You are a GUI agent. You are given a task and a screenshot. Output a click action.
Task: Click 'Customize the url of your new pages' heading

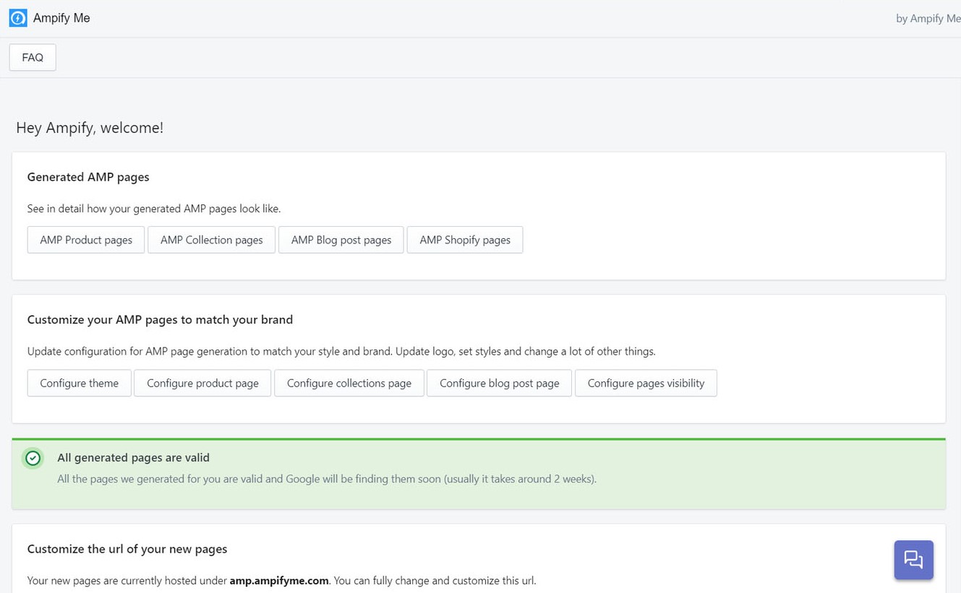coord(127,549)
